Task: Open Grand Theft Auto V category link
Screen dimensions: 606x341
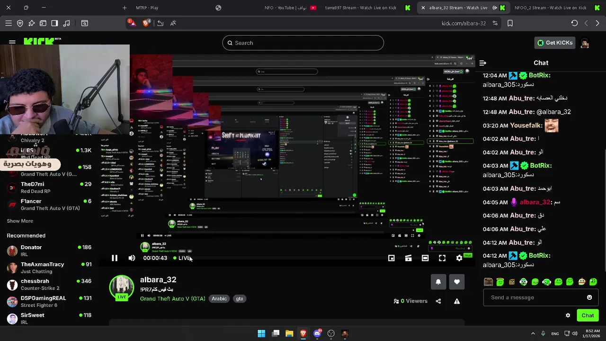Action: 172,299
